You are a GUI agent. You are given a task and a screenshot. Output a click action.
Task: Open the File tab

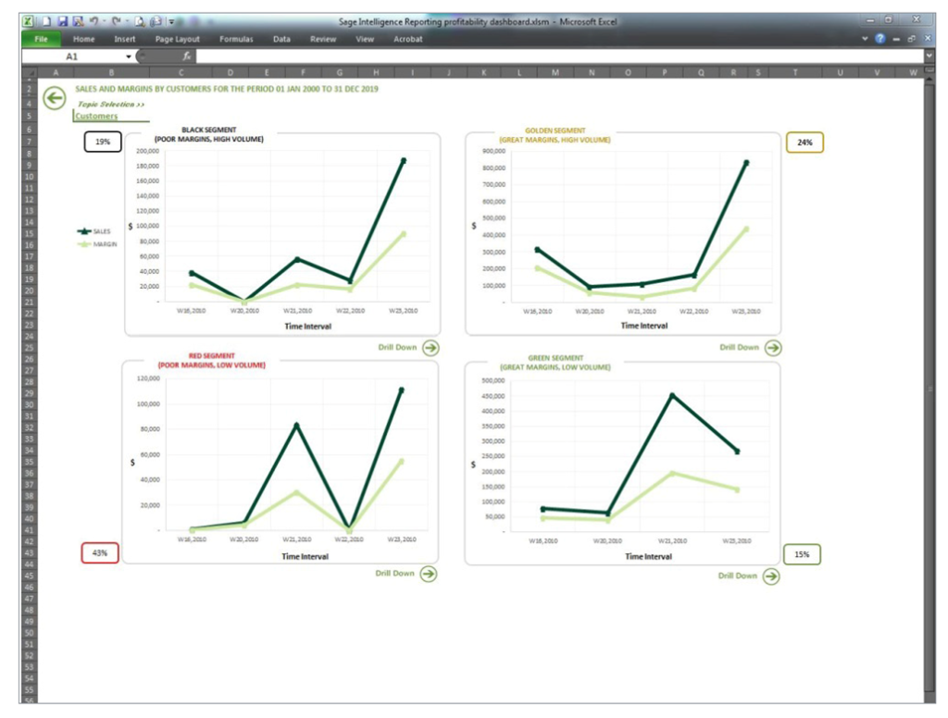40,39
